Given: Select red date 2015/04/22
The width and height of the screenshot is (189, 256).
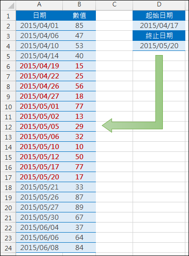Looking at the screenshot, I should click(39, 76).
